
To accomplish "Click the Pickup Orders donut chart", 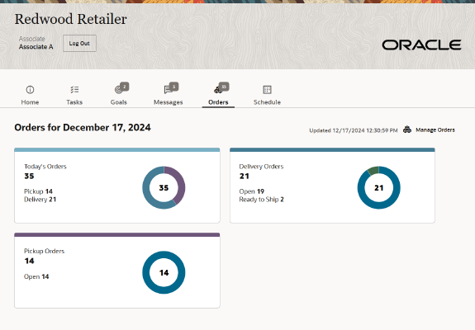I will (164, 272).
